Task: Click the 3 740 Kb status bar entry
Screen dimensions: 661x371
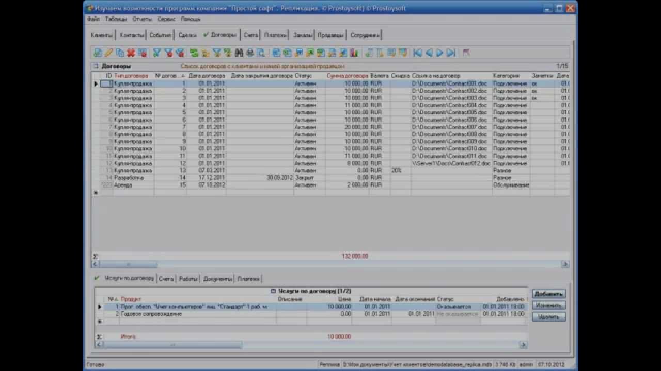Action: (505, 364)
